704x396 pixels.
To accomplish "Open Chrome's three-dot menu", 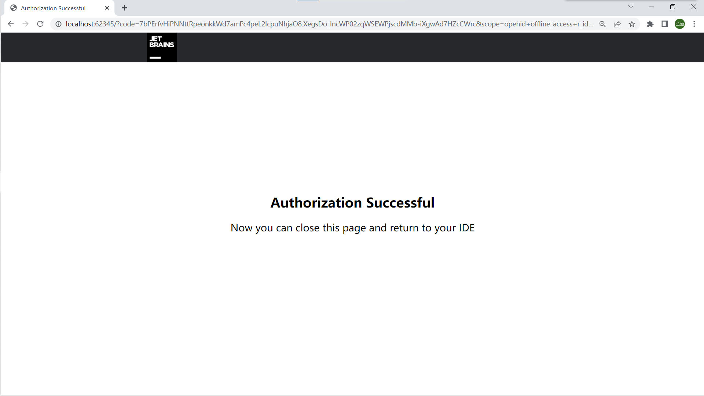I will pyautogui.click(x=694, y=24).
